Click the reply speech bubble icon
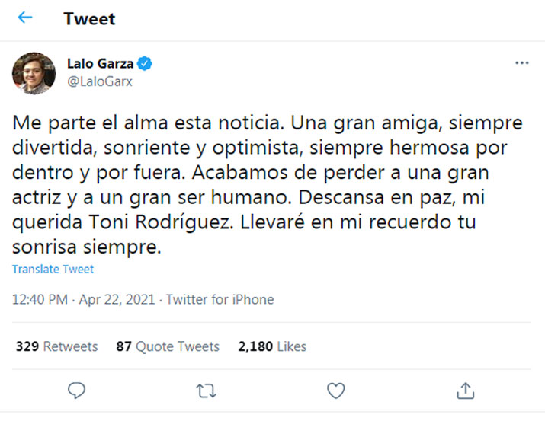The image size is (545, 421). pyautogui.click(x=76, y=391)
